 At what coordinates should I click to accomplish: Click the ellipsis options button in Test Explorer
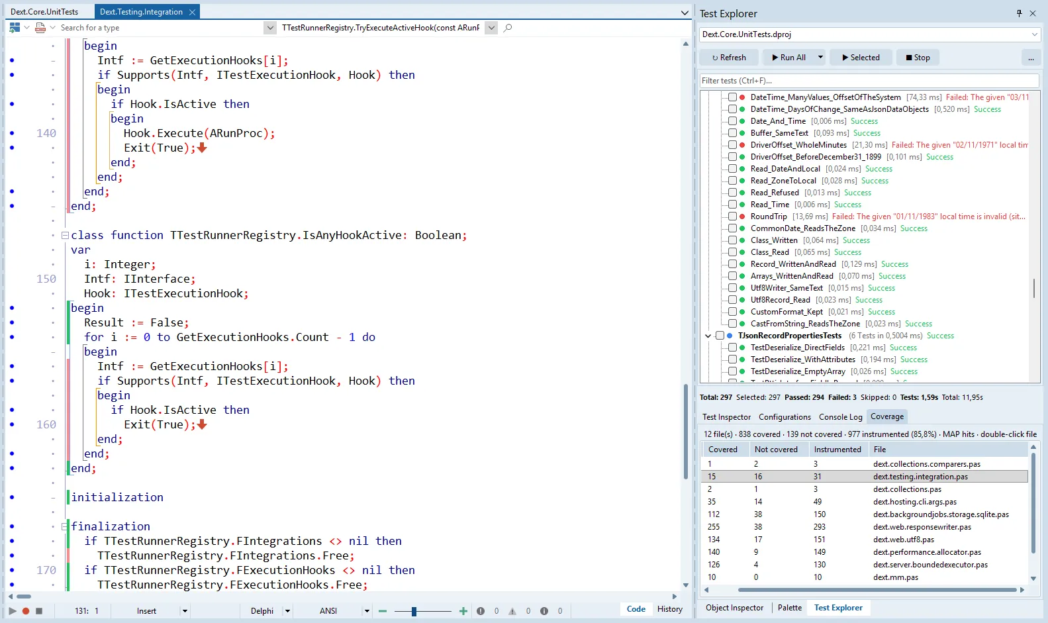[1031, 58]
